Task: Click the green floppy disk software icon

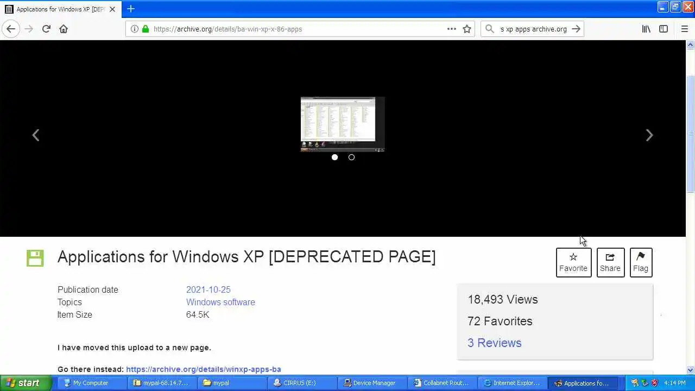Action: (35, 258)
